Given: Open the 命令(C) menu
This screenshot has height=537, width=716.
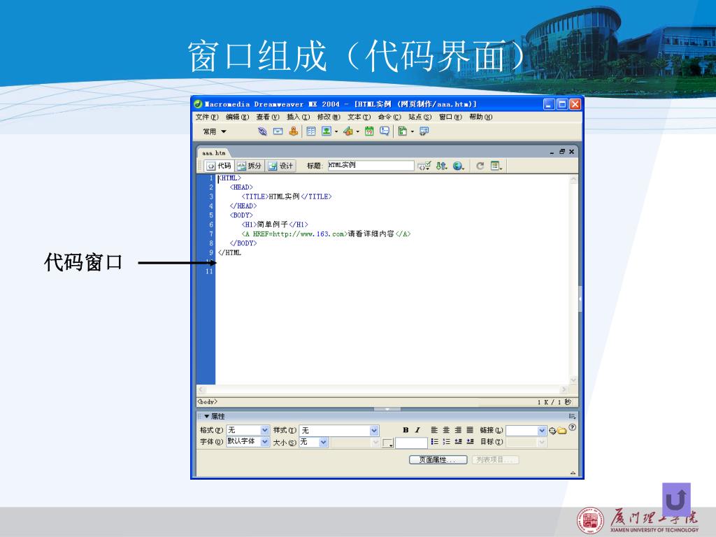Looking at the screenshot, I should pyautogui.click(x=389, y=117).
